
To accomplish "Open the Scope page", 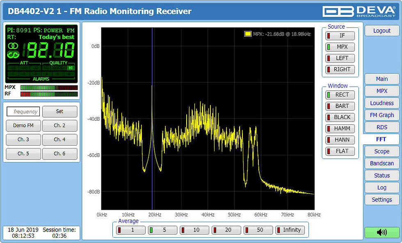I will coord(382,151).
